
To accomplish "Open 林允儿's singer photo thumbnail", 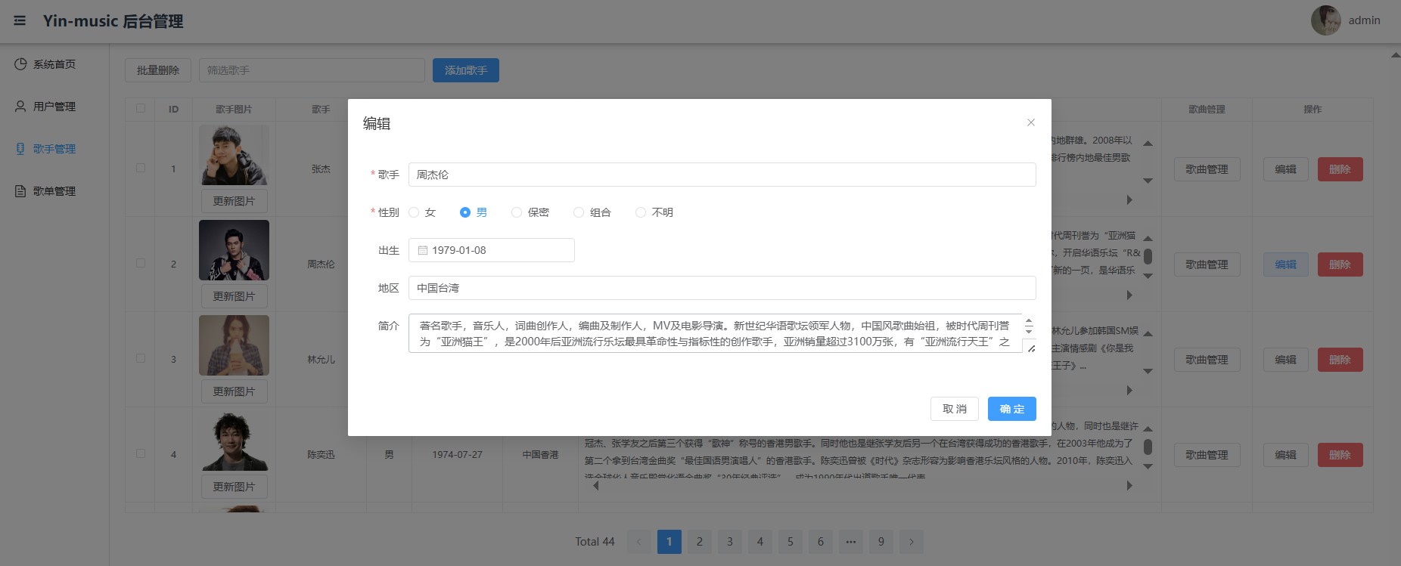I will [235, 345].
